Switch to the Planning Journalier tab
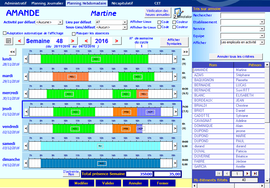This screenshot has height=188, width=270. tap(47, 3)
